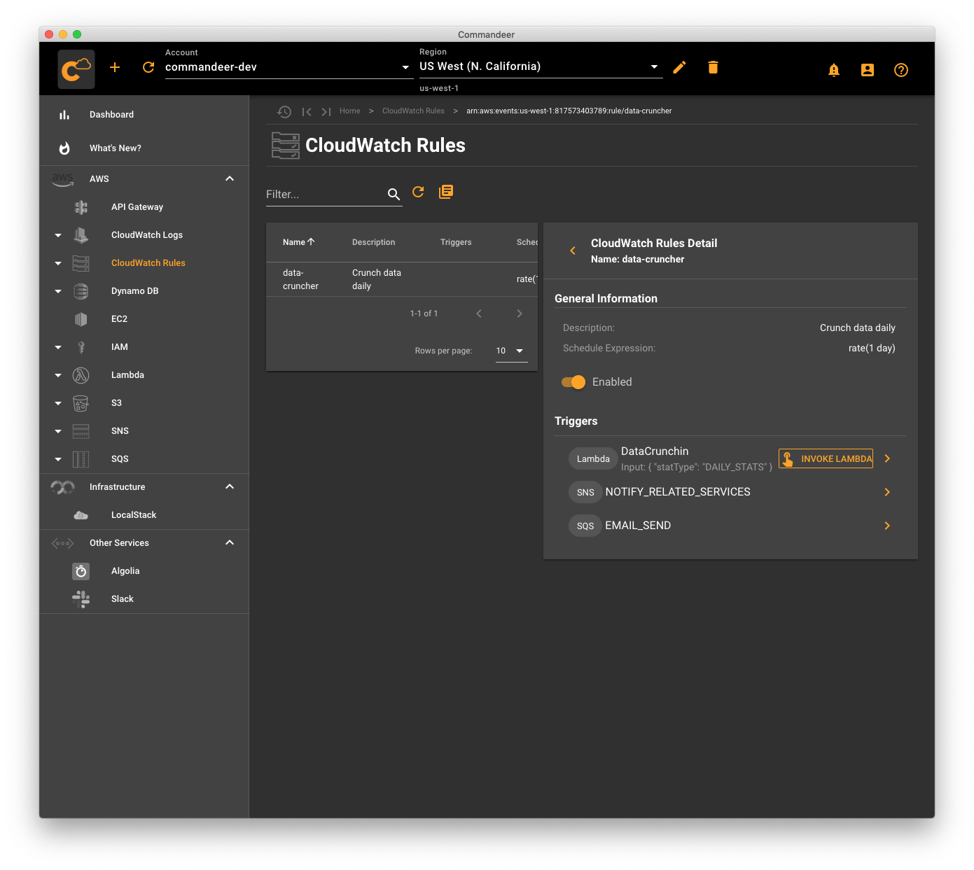Image resolution: width=974 pixels, height=870 pixels.
Task: Refresh the CloudWatch Rules list
Action: [x=418, y=192]
